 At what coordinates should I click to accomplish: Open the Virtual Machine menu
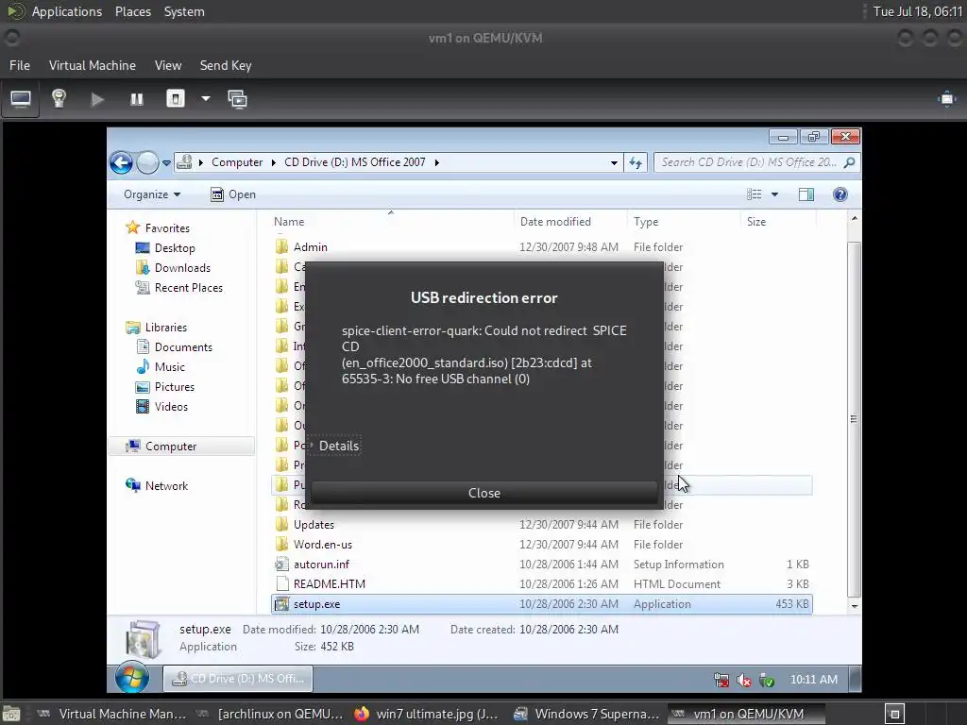click(x=93, y=65)
